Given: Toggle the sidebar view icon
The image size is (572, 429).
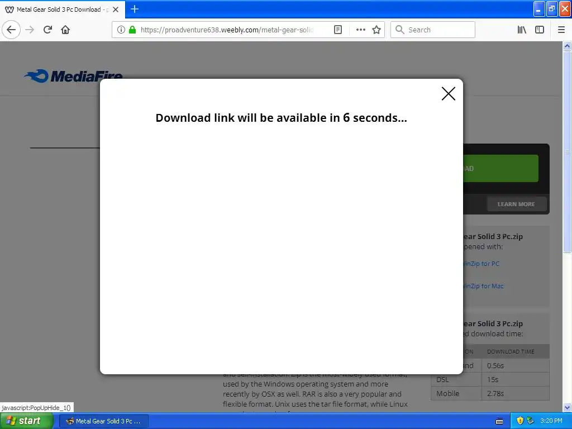Looking at the screenshot, I should (x=540, y=30).
